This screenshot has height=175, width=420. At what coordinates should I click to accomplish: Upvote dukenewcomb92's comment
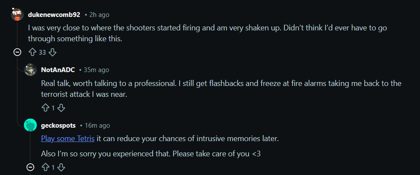(x=32, y=53)
